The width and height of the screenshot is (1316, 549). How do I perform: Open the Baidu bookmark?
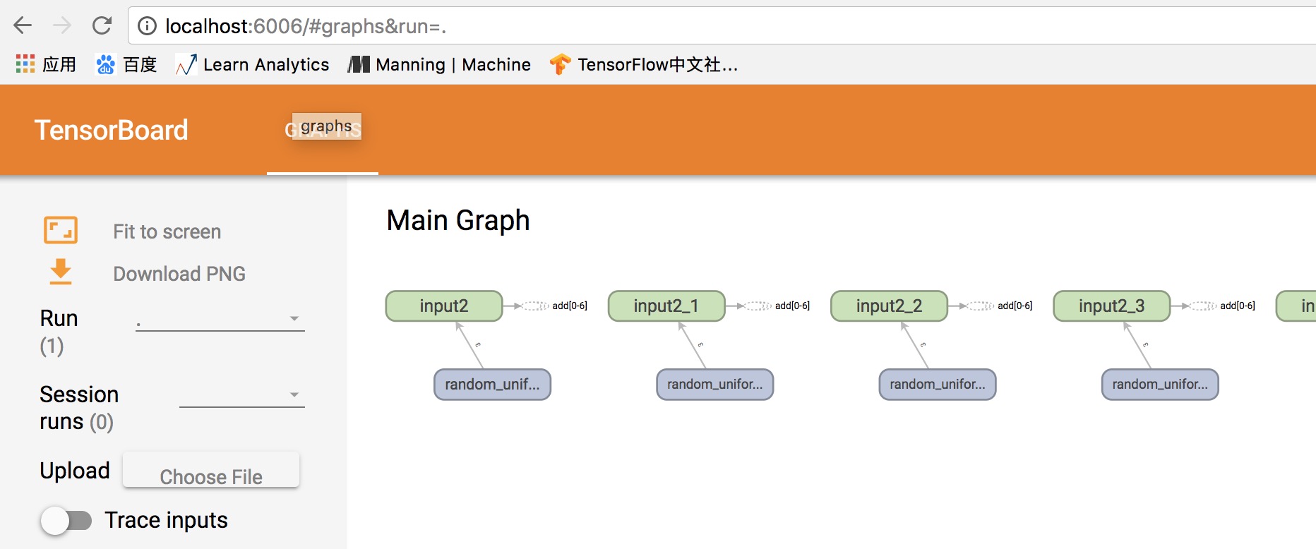(x=126, y=64)
